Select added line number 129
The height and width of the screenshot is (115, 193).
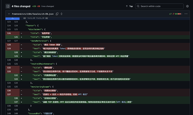coord(16,56)
